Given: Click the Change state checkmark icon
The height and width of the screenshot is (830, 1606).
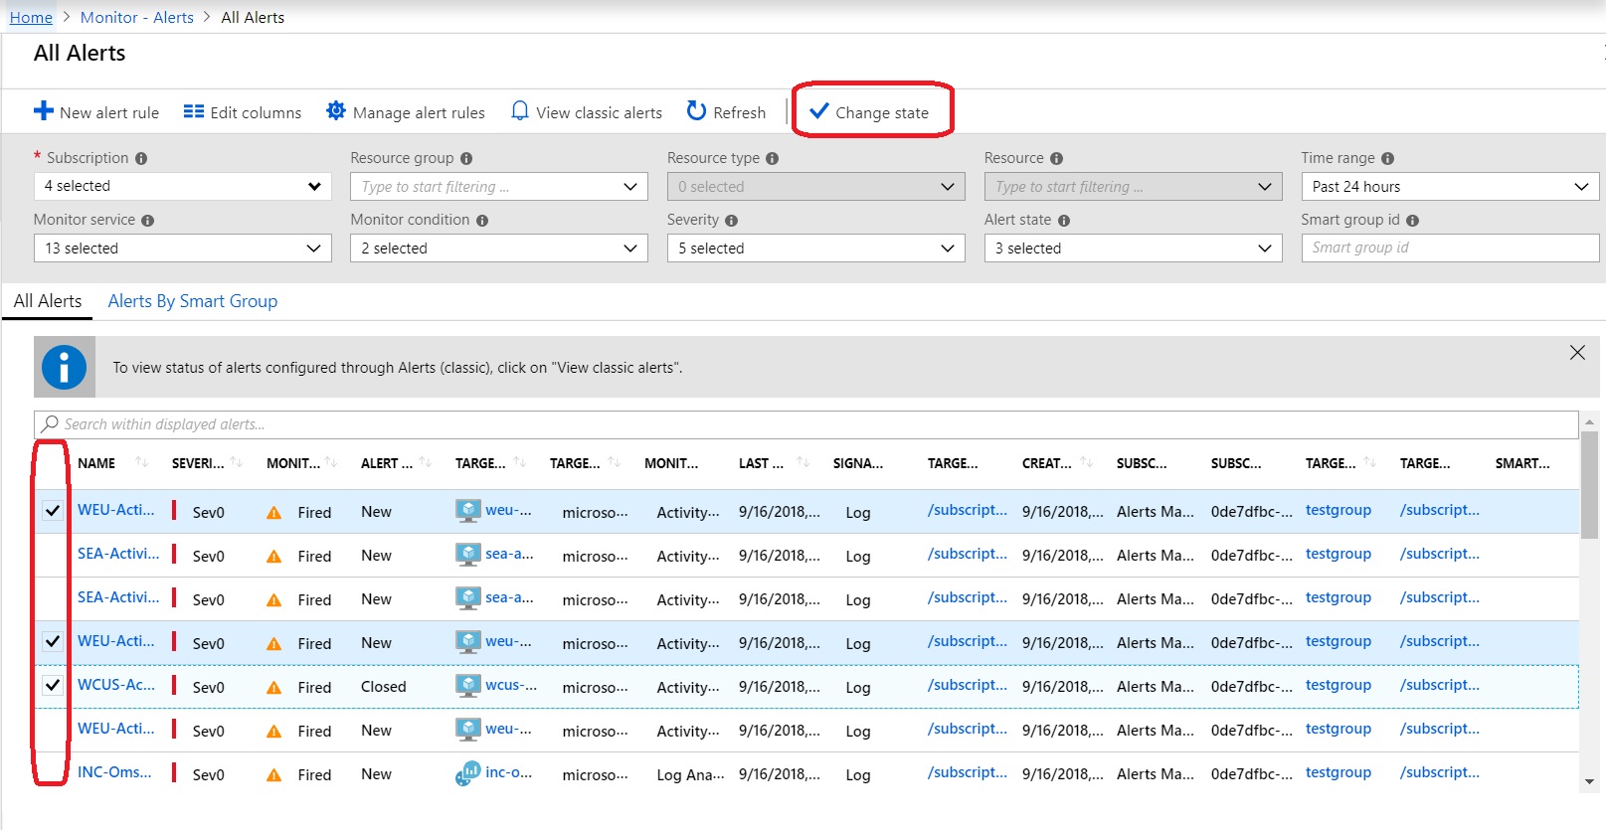Looking at the screenshot, I should pyautogui.click(x=818, y=111).
